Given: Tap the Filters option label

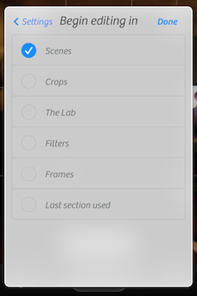Looking at the screenshot, I should (57, 143).
